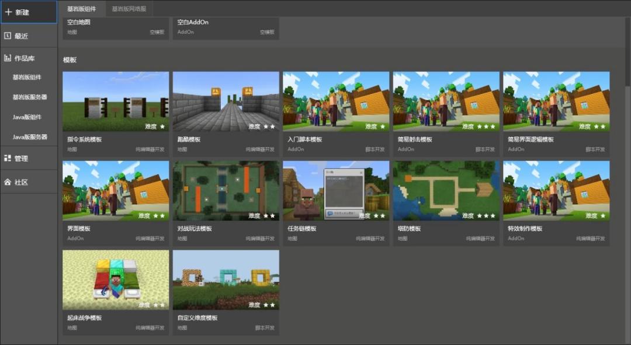Open the 任务链模板 villager thumbnail
The height and width of the screenshot is (345, 631).
coord(336,190)
